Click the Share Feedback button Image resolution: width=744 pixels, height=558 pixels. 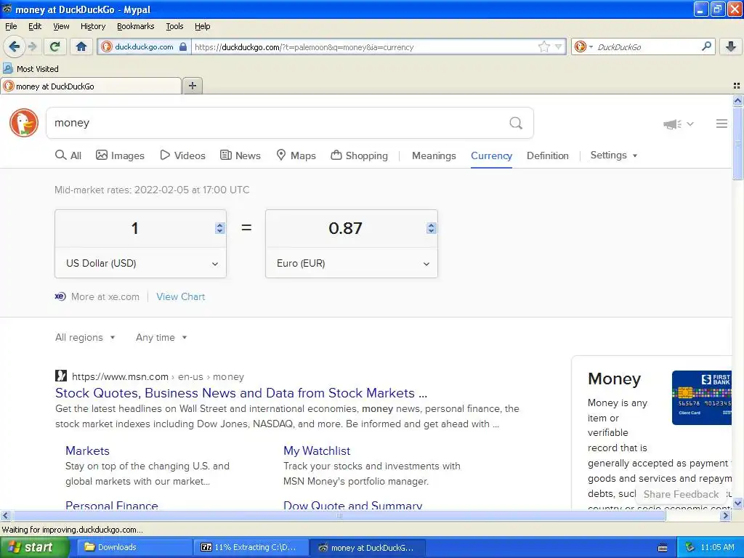681,494
